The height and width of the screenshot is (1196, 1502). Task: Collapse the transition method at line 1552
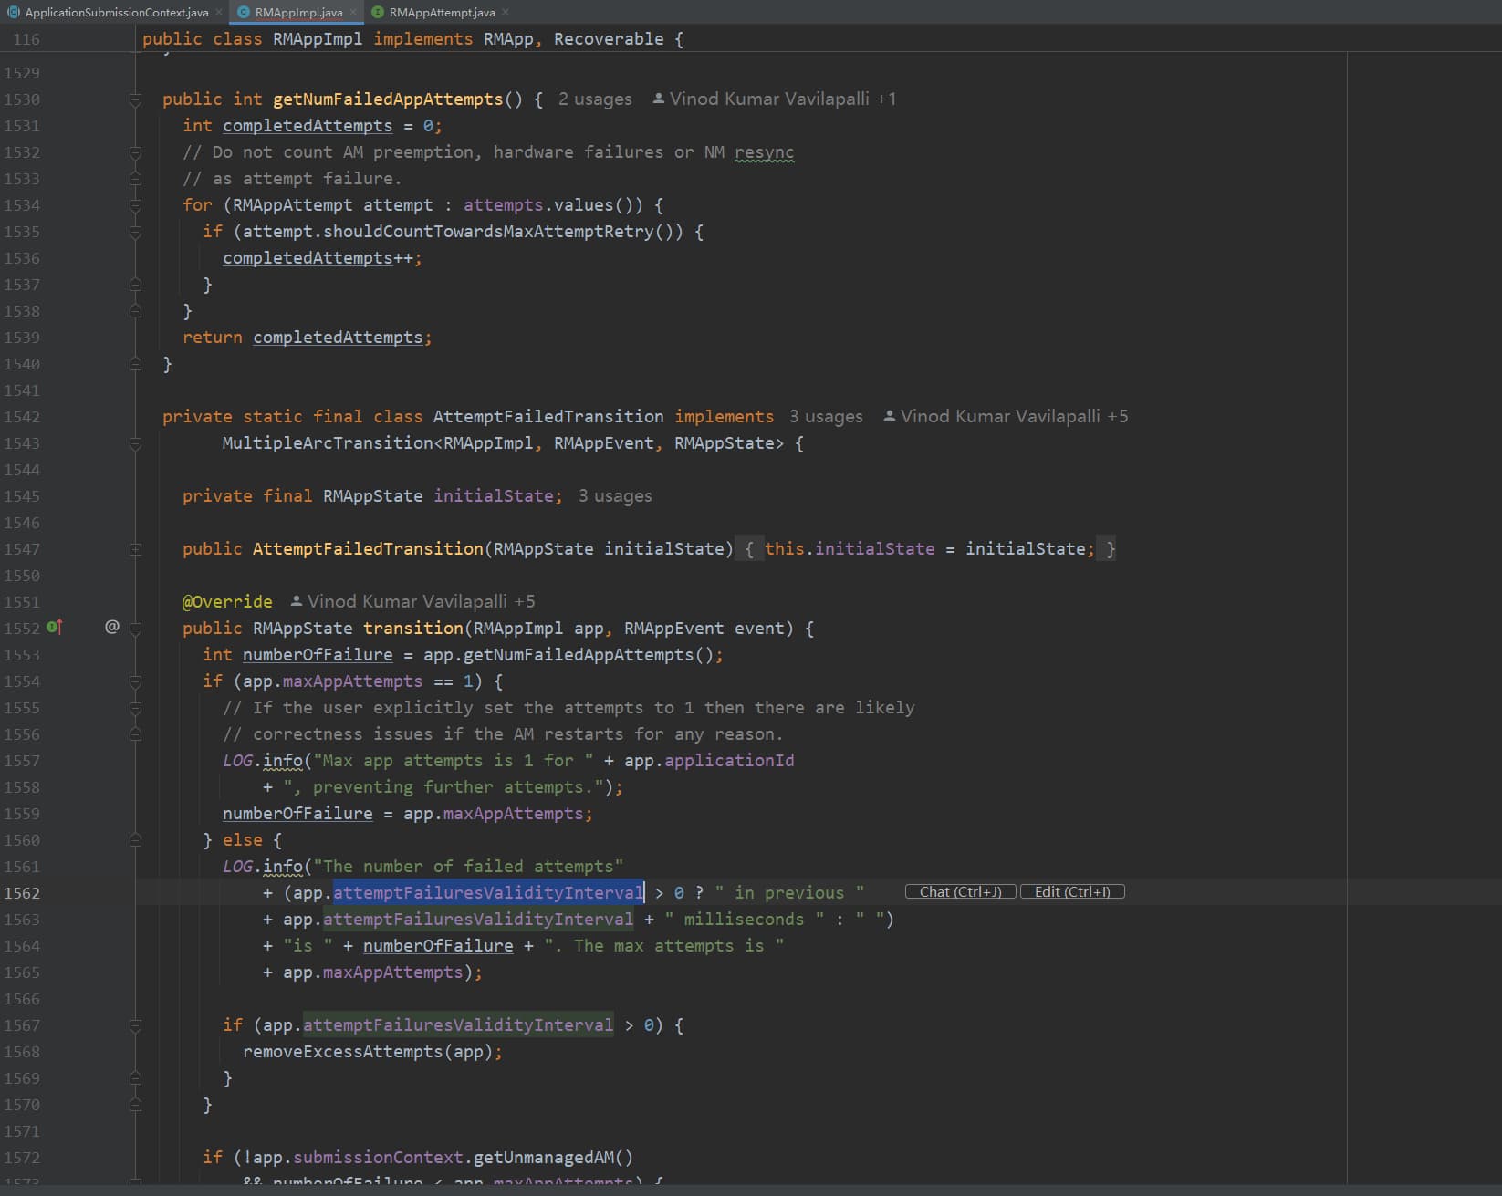coord(135,628)
